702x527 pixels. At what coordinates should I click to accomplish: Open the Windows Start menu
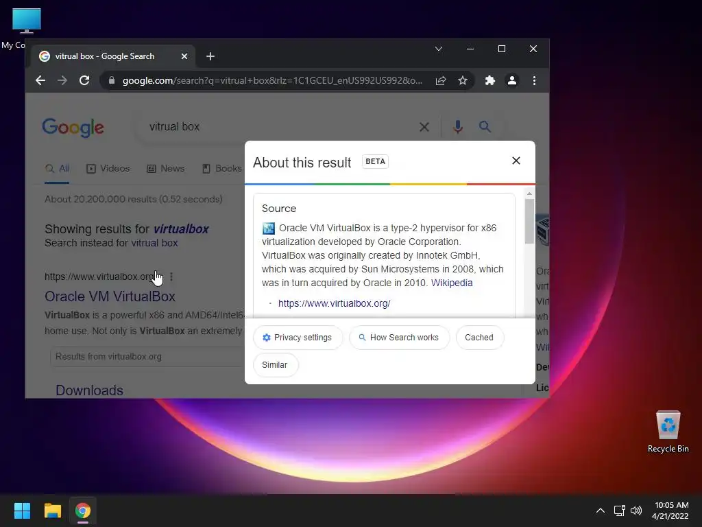click(x=22, y=511)
